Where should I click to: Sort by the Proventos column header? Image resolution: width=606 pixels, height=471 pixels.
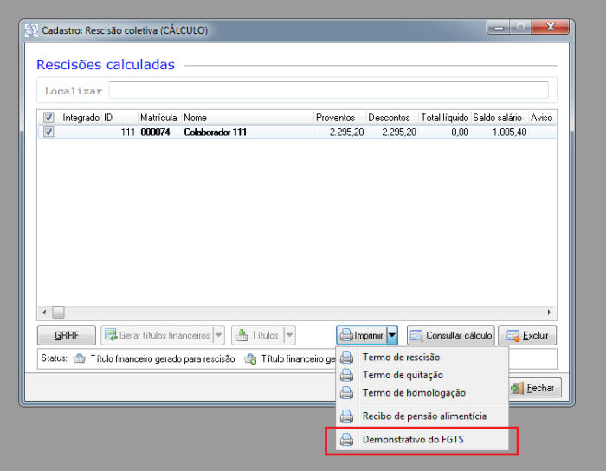tap(338, 118)
